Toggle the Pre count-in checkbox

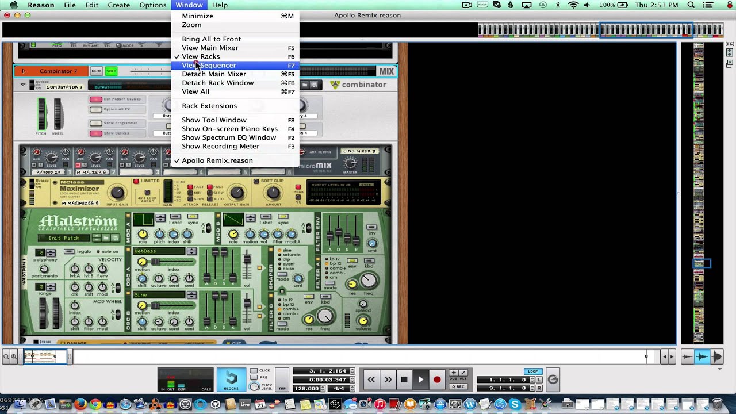[254, 378]
